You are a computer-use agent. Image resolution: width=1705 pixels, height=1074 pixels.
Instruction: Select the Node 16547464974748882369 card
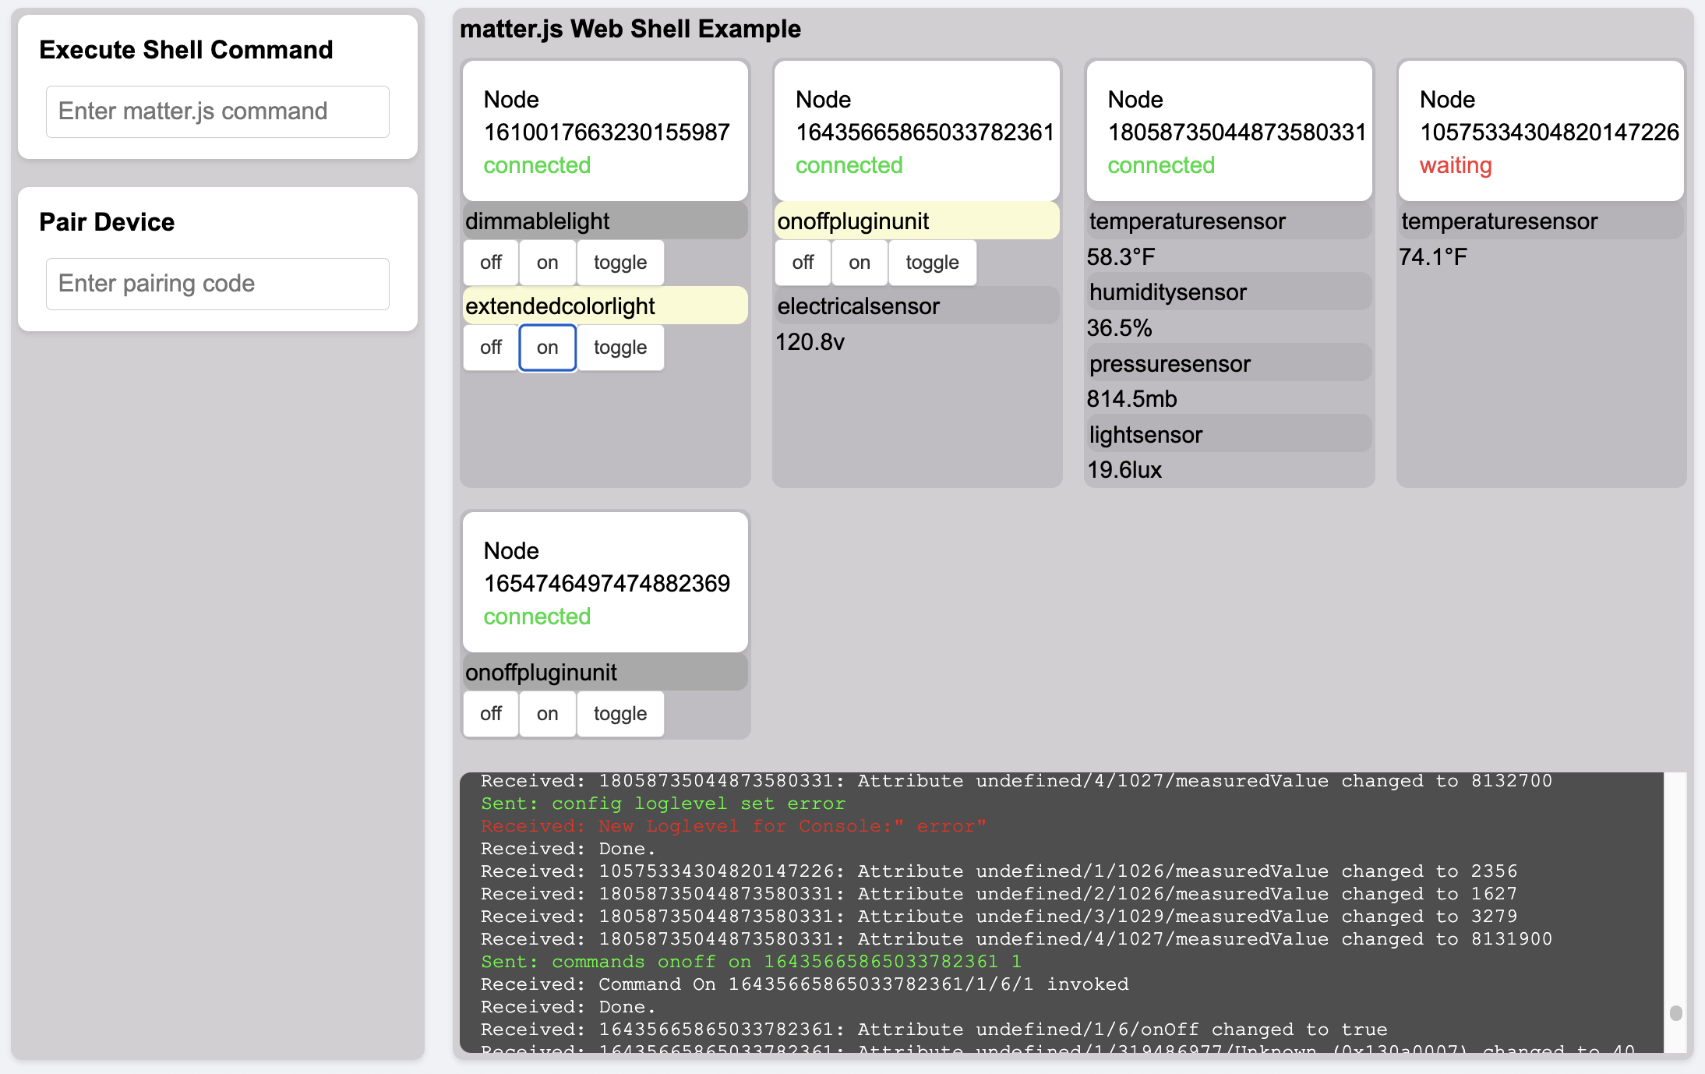click(605, 582)
